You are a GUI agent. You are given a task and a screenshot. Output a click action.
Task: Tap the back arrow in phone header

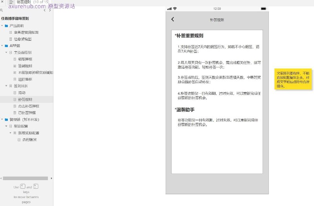pyautogui.click(x=173, y=19)
